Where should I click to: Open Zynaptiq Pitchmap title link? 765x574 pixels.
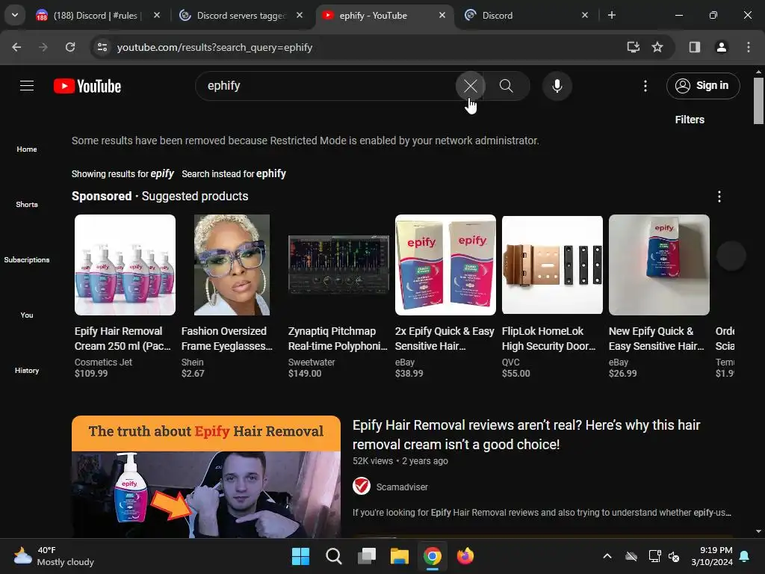coord(338,339)
